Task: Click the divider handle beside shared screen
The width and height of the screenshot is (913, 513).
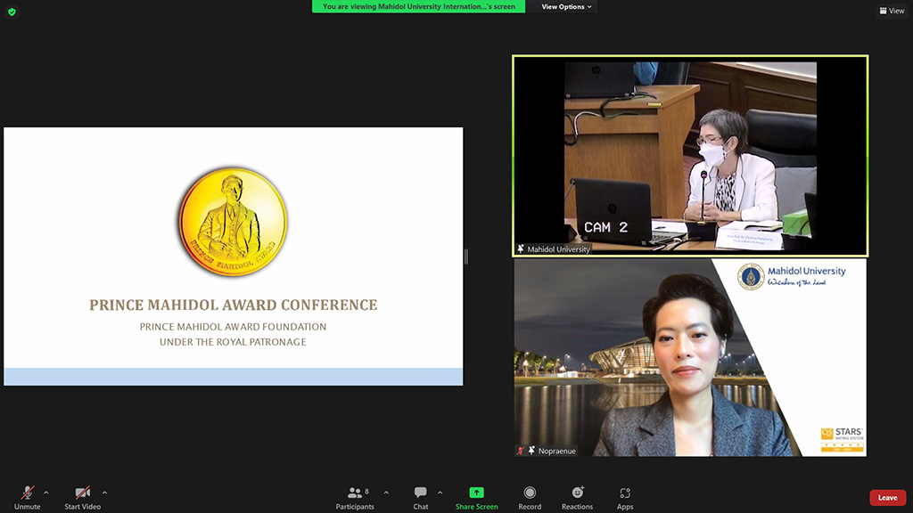Action: click(466, 256)
